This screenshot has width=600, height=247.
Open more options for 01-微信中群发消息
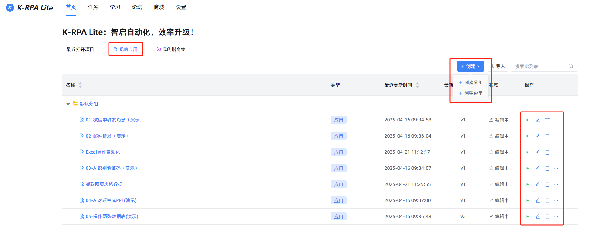click(556, 120)
